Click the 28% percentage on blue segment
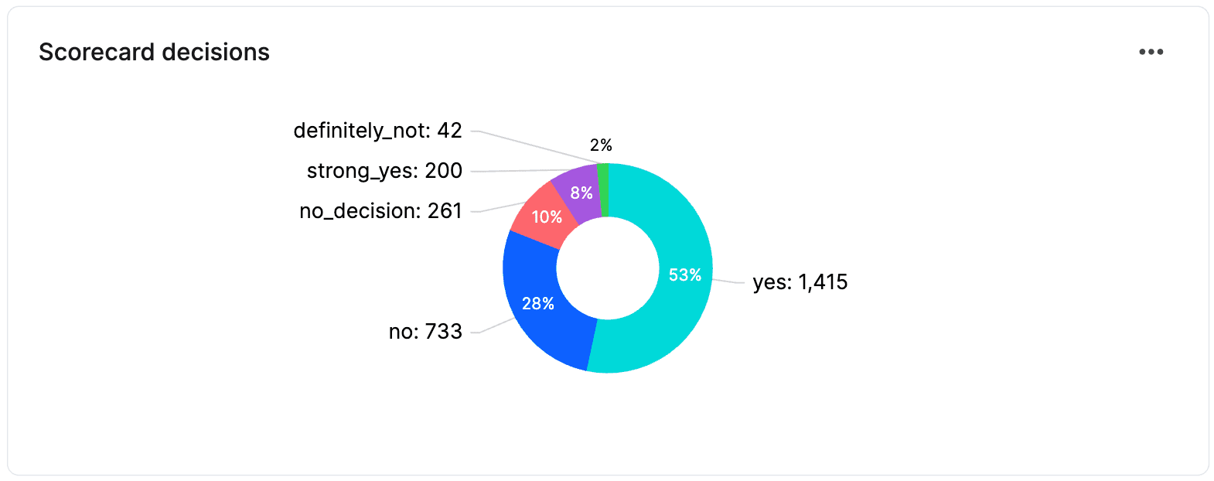The width and height of the screenshot is (1214, 481). click(x=539, y=304)
